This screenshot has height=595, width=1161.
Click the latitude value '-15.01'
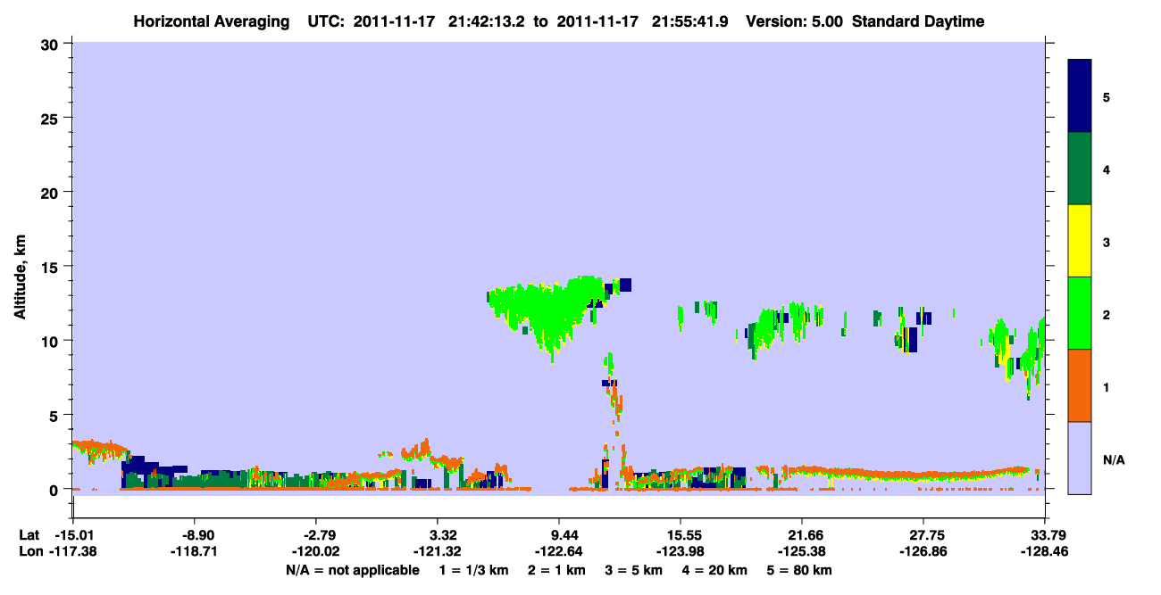click(x=74, y=535)
